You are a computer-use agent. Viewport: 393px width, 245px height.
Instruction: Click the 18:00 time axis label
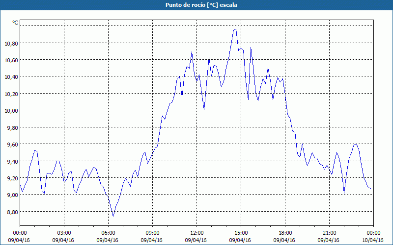[285, 233]
